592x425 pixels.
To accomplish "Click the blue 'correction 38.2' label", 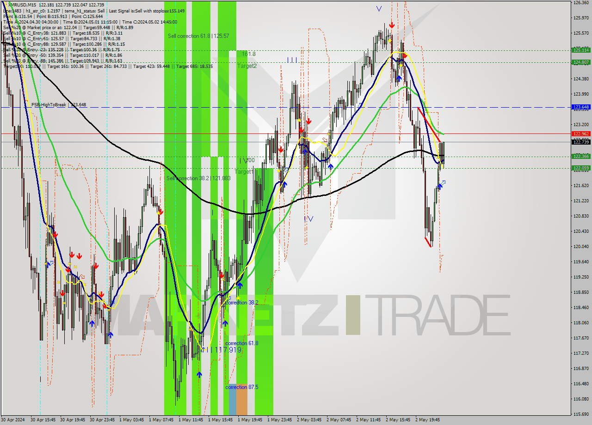I will click(242, 303).
